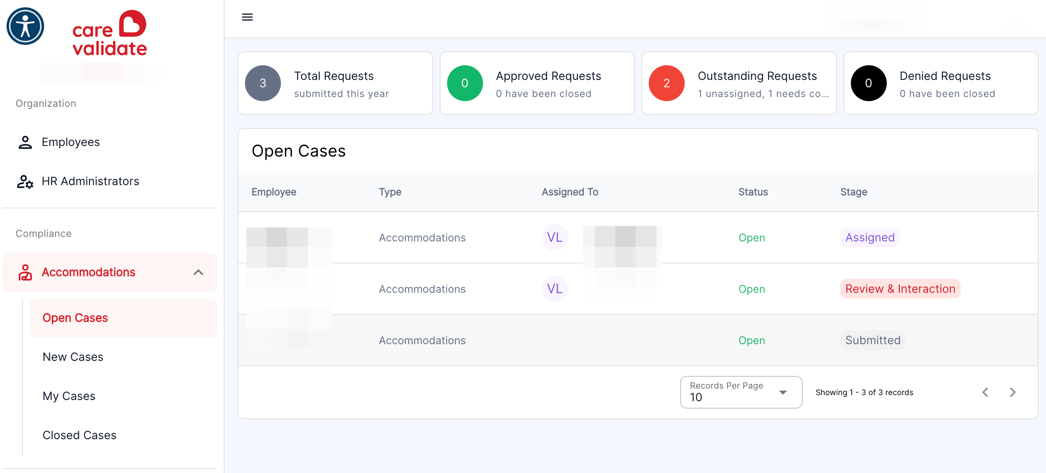Go to the previous page of records
1046x473 pixels.
click(986, 392)
